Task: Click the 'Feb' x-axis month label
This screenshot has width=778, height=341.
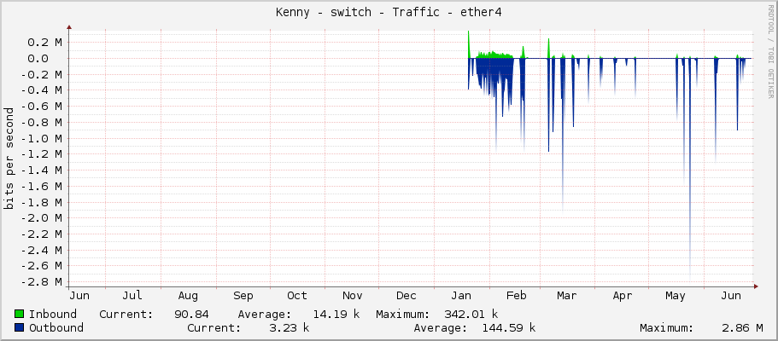Action: click(x=516, y=296)
